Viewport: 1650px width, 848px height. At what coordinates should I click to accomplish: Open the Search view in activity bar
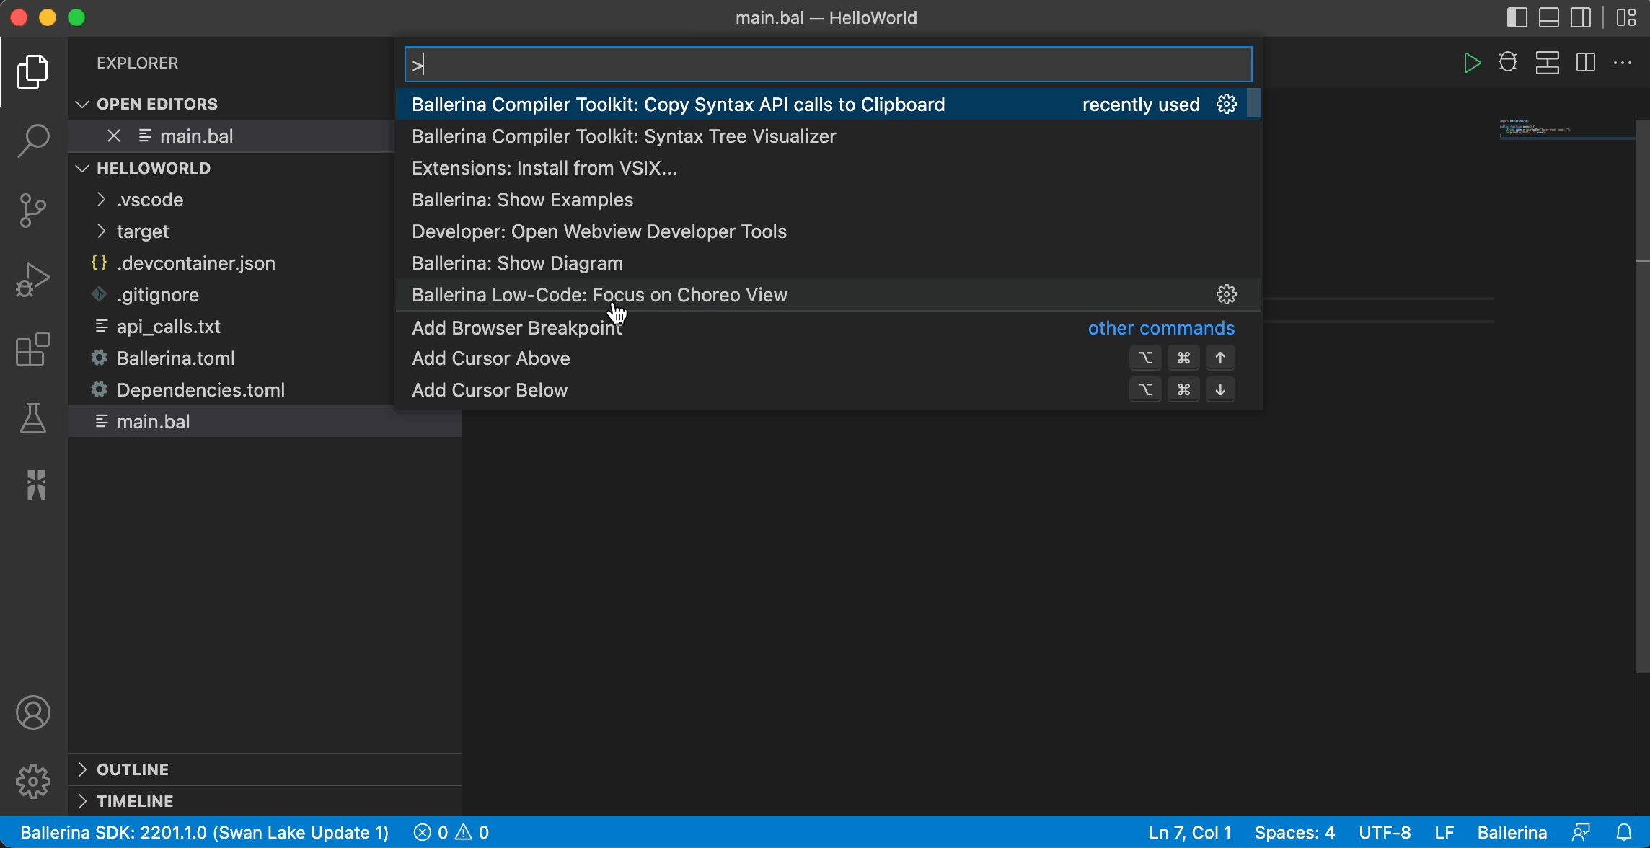click(x=33, y=141)
